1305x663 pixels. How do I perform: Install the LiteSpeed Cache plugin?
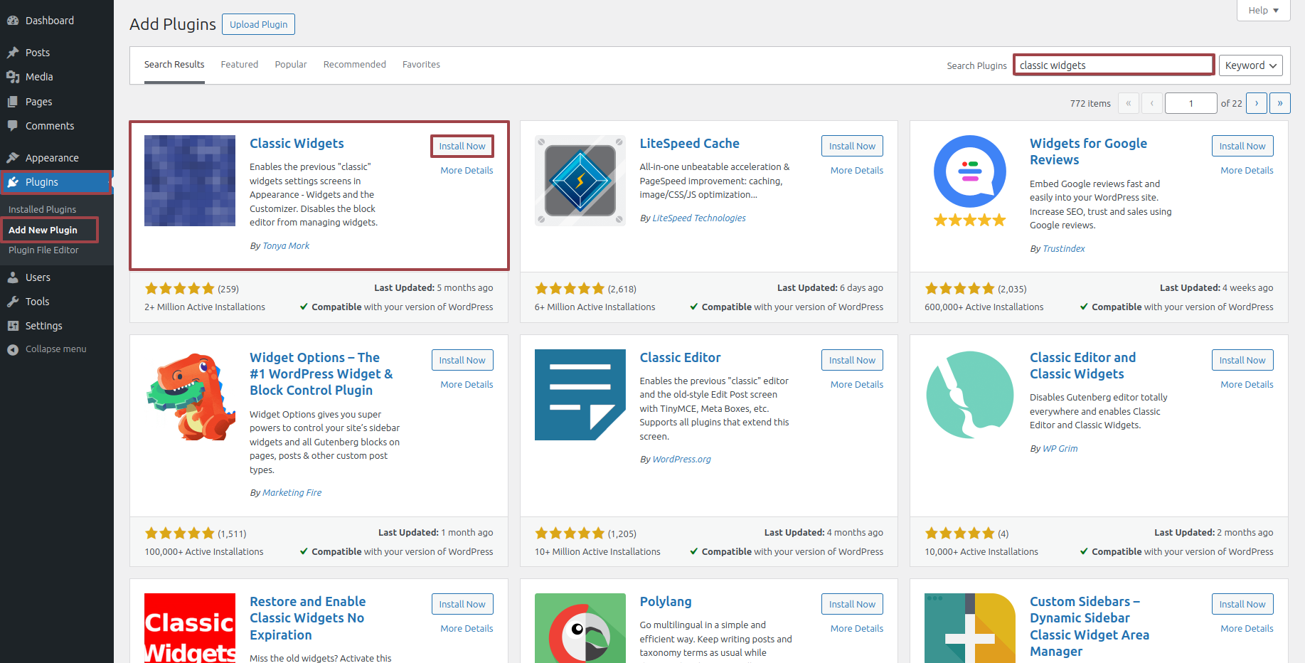coord(852,146)
